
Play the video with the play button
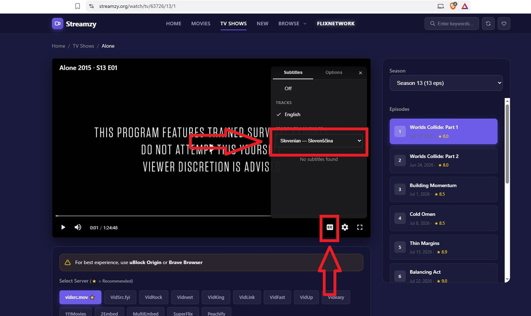tap(63, 227)
